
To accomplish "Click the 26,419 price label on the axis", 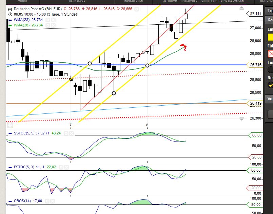I will [255, 103].
